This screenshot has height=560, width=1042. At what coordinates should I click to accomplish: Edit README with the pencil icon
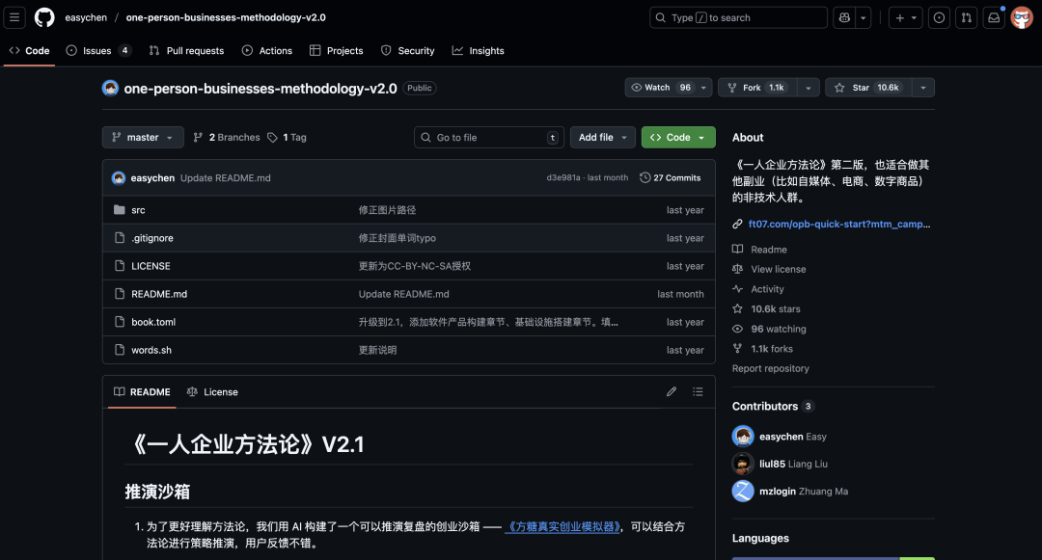click(x=672, y=391)
